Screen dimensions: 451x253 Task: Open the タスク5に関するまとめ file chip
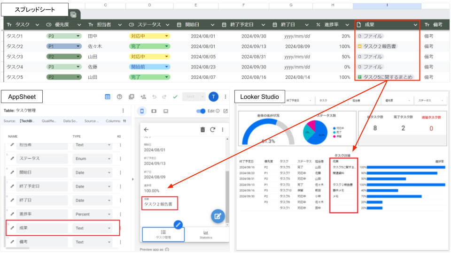(385, 77)
